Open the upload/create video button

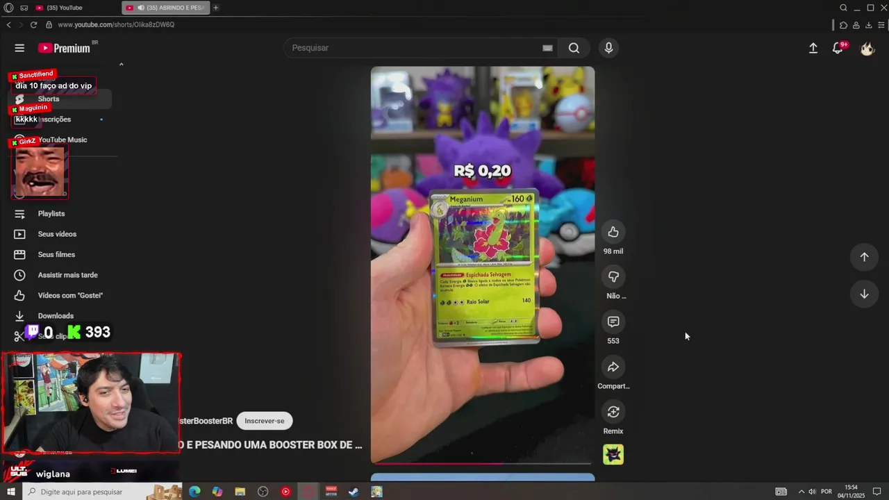coord(813,48)
